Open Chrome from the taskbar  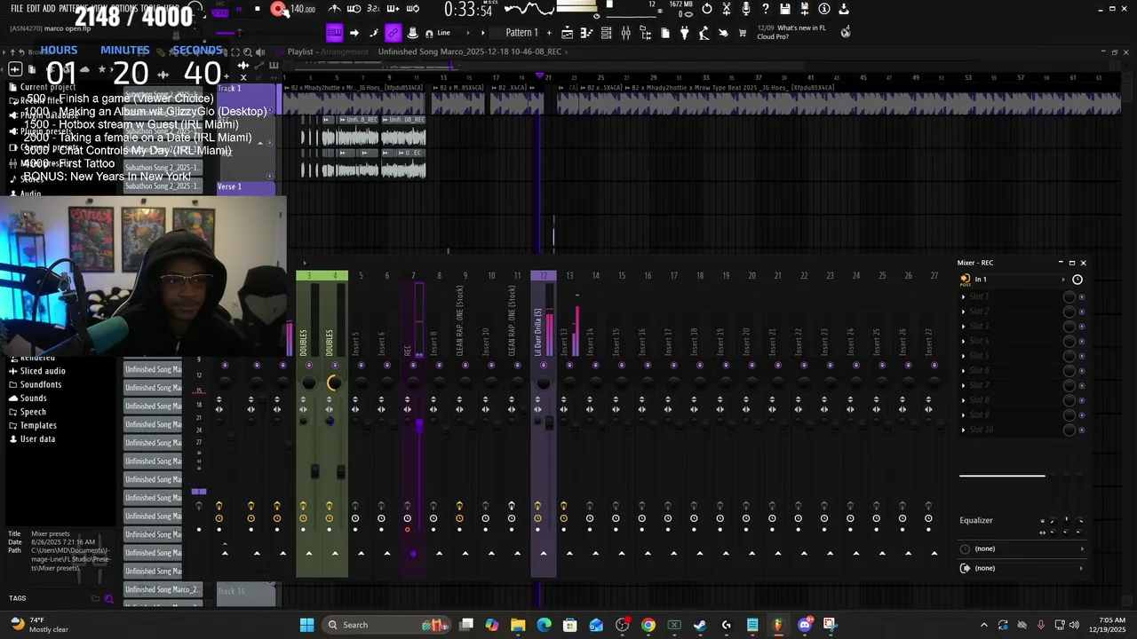[x=648, y=625]
